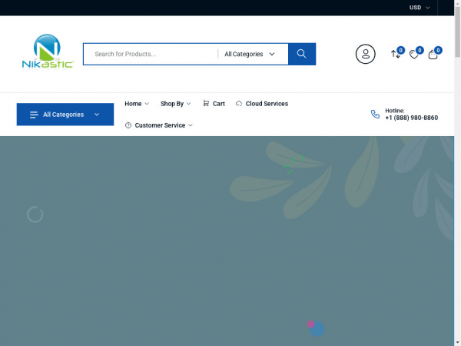
Task: Click the Nikastic logo
Action: (x=48, y=52)
